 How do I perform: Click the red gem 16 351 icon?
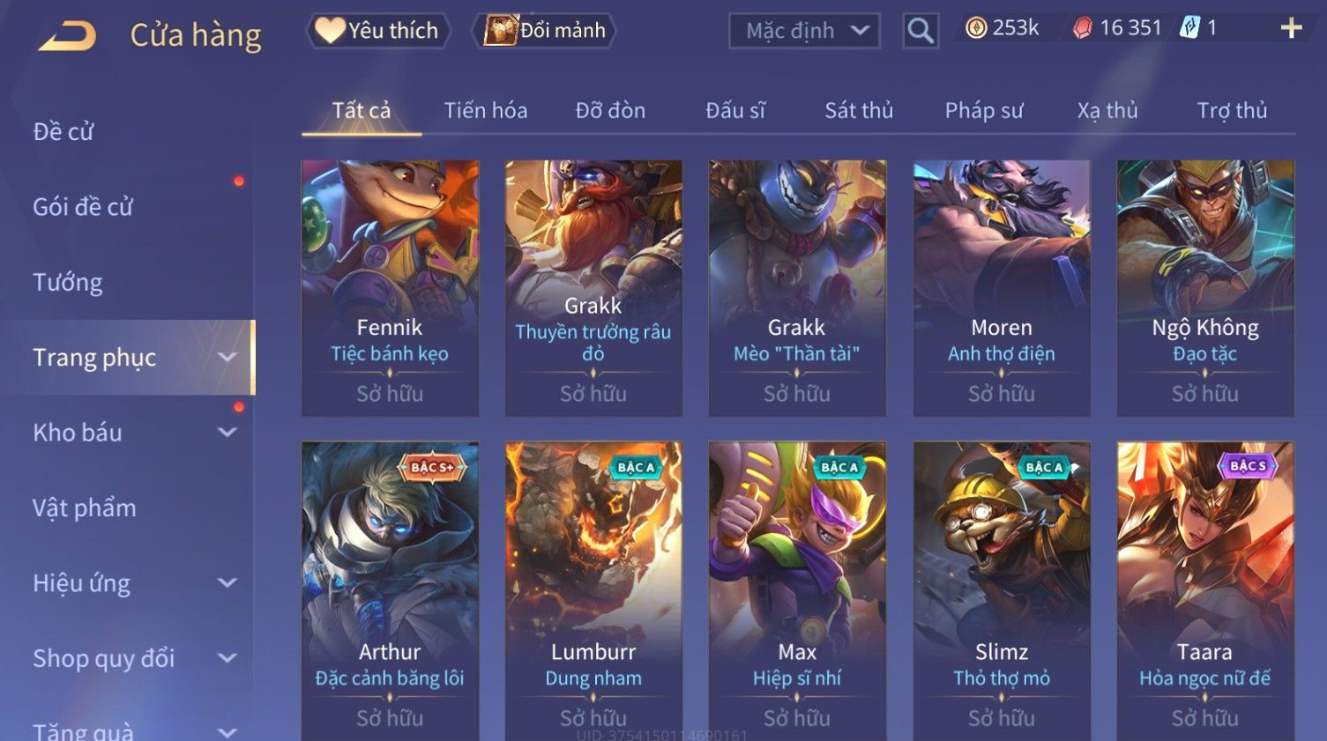pos(1082,28)
